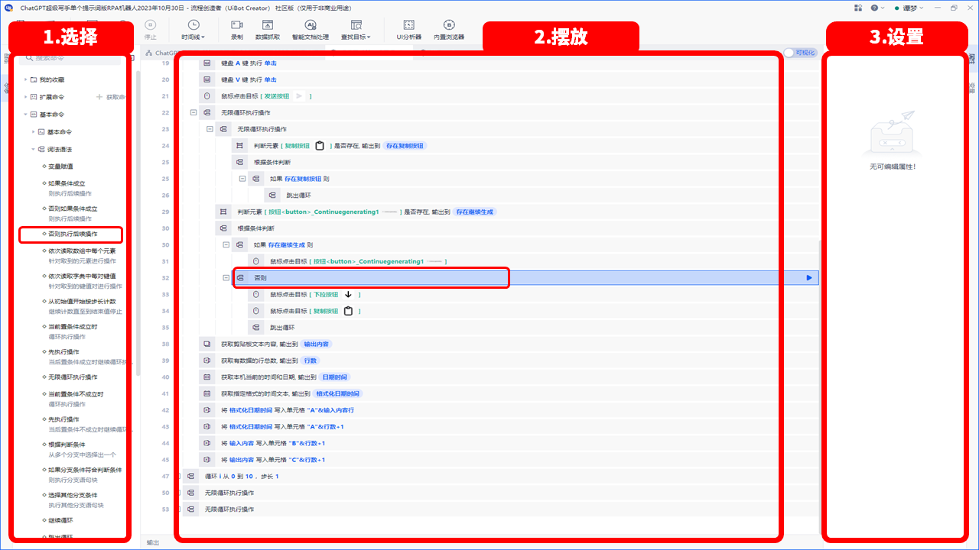Screen dimensions: 979x550
Task: Select the 变量赋值 command
Action: (60, 166)
